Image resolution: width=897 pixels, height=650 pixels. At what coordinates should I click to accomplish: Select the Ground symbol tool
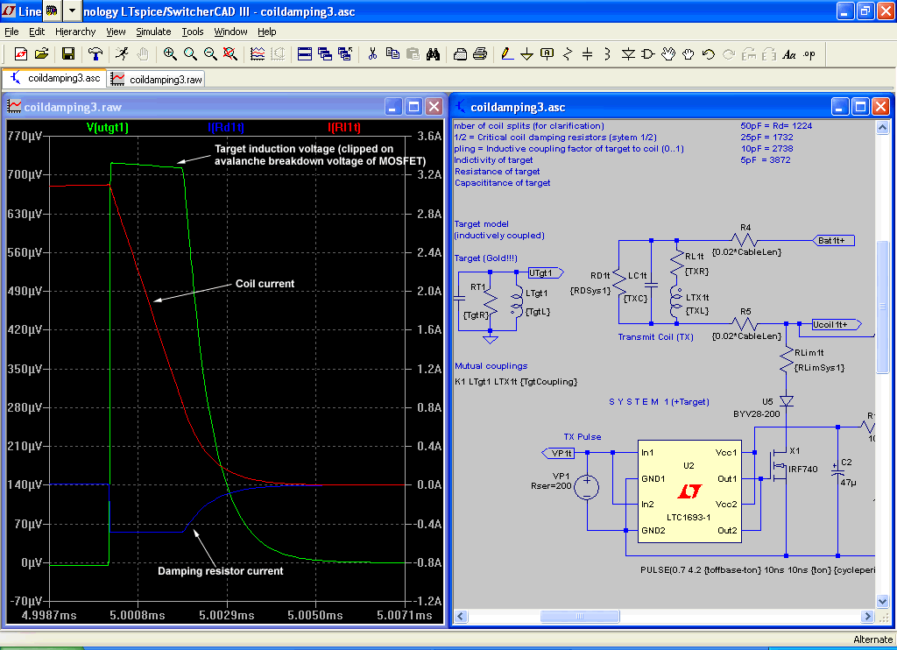click(526, 53)
